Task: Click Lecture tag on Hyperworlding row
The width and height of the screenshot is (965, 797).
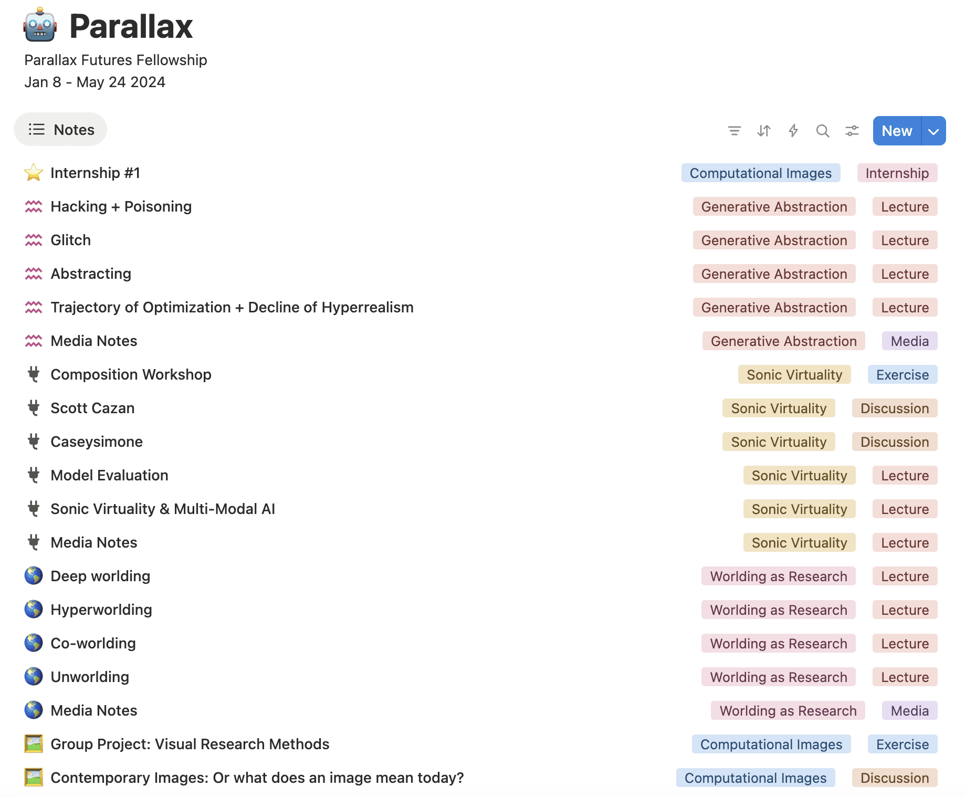Action: coord(905,610)
